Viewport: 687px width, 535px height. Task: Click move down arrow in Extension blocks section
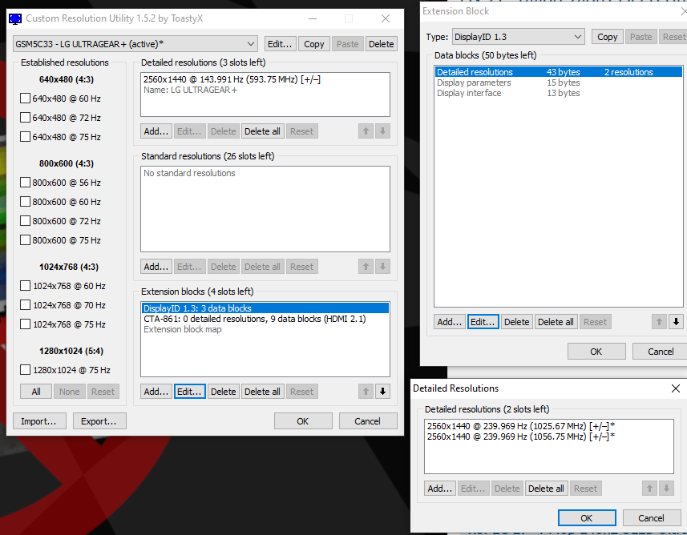click(382, 392)
